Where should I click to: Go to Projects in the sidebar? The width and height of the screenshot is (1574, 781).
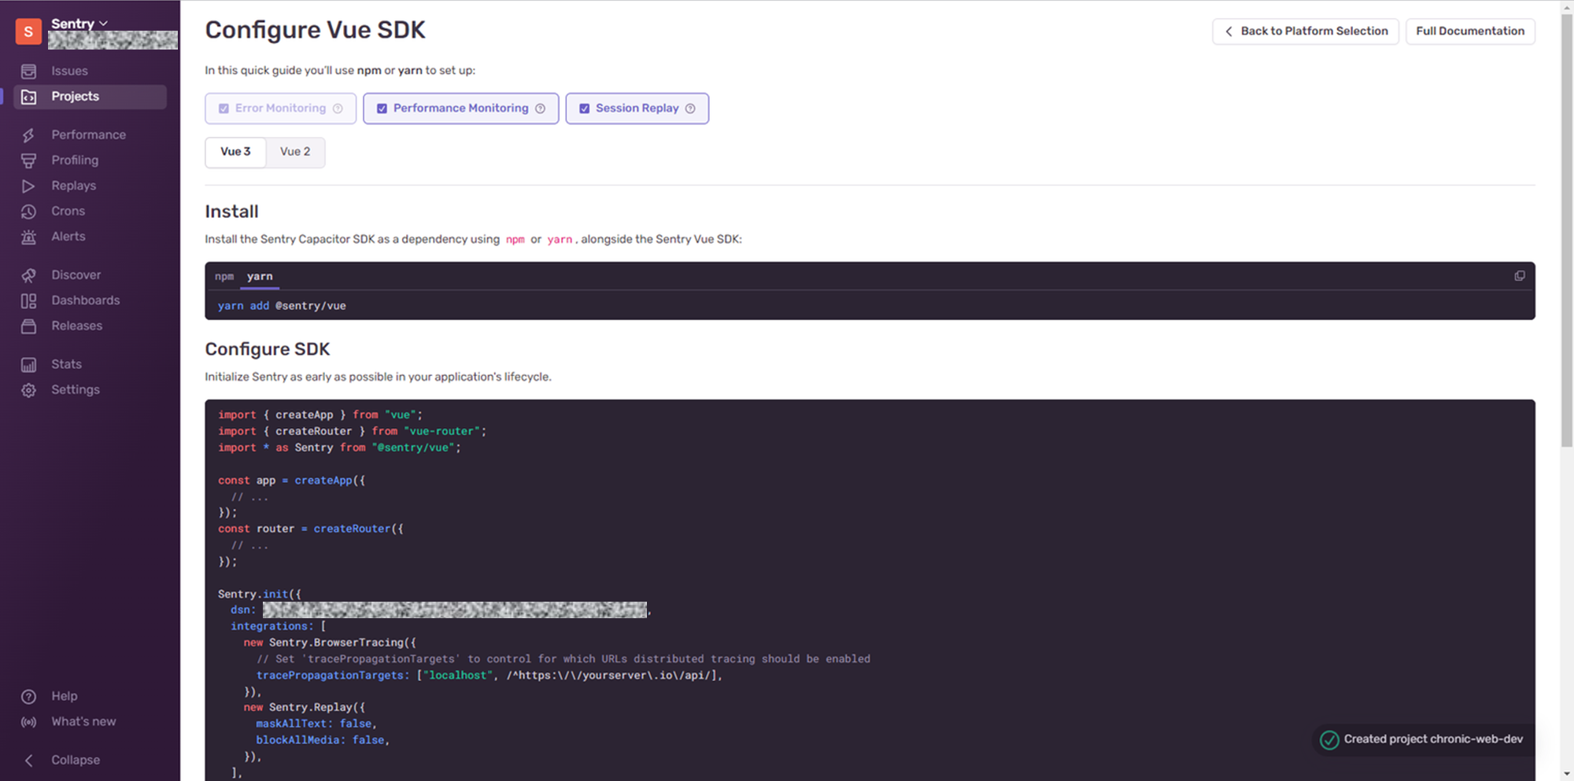[76, 96]
